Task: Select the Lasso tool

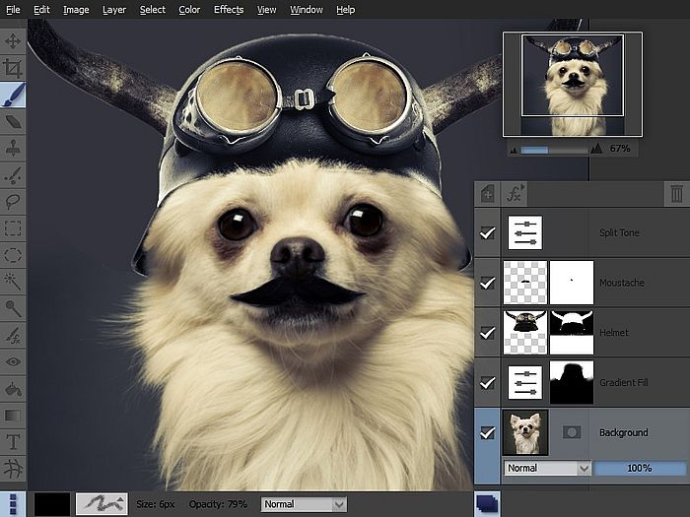Action: [x=13, y=202]
